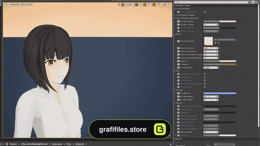
Task: Collapse Custom Character Lighting (Aux) group
Action: 175,18
